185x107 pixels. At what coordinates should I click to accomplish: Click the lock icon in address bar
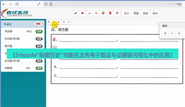51,4
